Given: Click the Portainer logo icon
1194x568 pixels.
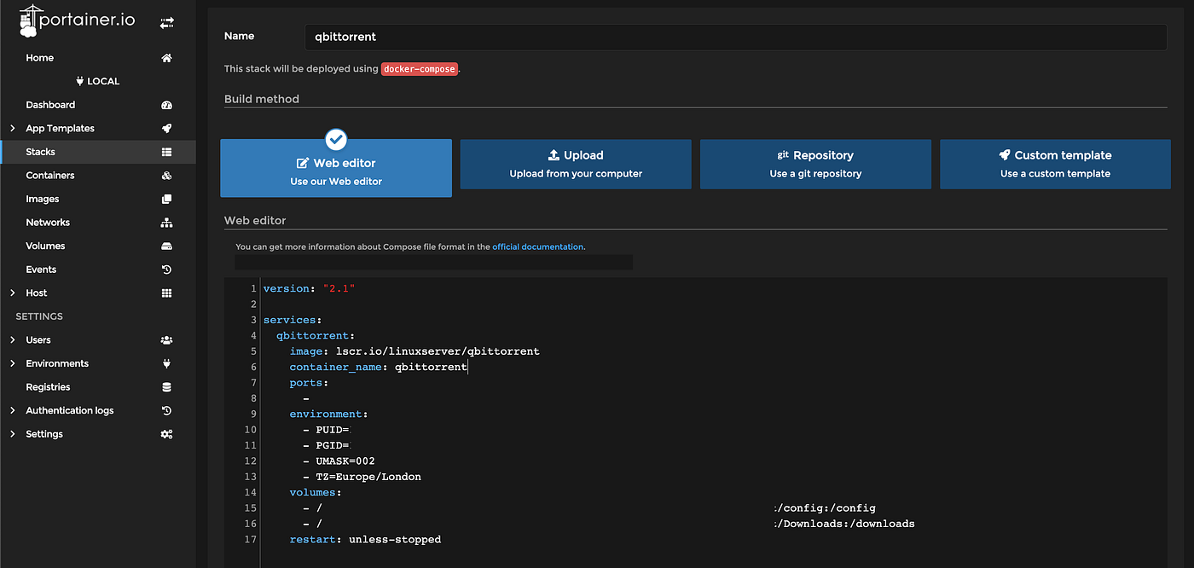Looking at the screenshot, I should coord(28,19).
